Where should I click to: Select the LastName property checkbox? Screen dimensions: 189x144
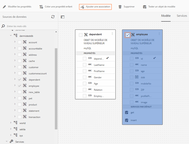point(85,65)
